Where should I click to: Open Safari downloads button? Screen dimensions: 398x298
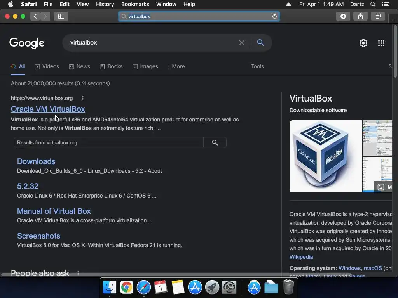[343, 16]
